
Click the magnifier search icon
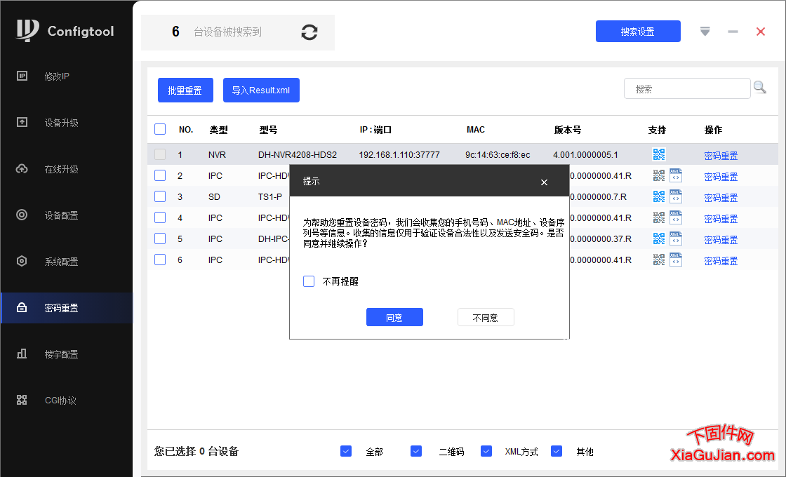(x=759, y=88)
